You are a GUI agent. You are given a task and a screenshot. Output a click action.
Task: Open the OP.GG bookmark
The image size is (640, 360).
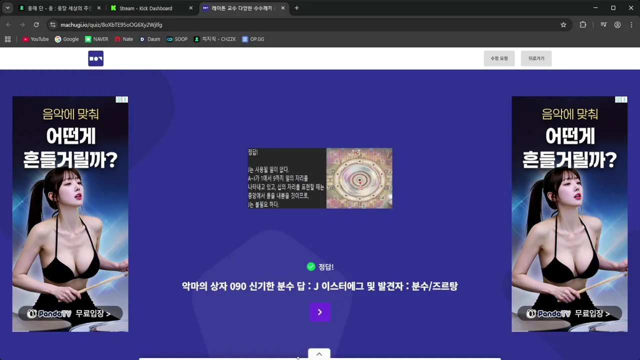pos(253,39)
